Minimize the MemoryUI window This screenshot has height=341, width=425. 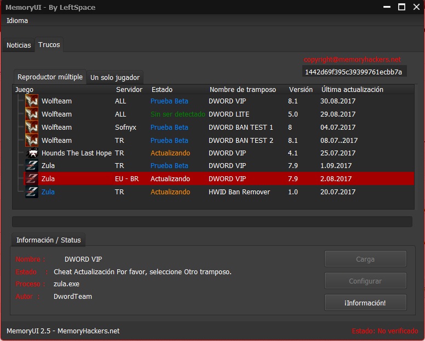(387, 7)
